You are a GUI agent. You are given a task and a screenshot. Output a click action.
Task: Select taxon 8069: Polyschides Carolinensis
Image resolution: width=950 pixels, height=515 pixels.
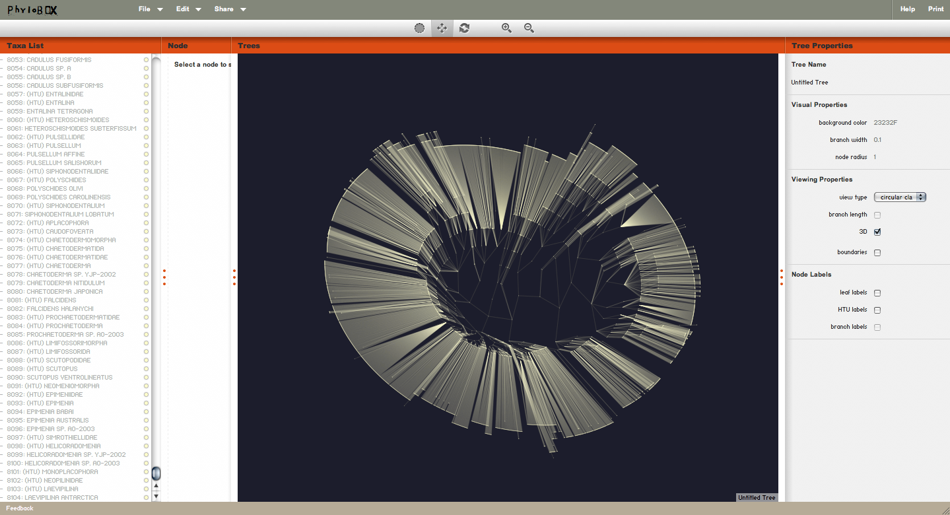(59, 197)
